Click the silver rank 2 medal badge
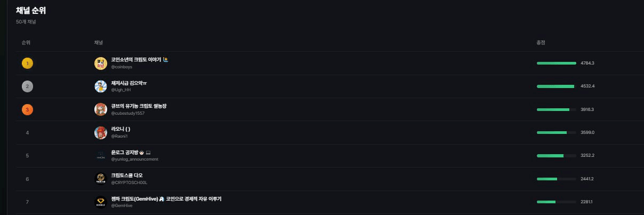 pyautogui.click(x=27, y=86)
